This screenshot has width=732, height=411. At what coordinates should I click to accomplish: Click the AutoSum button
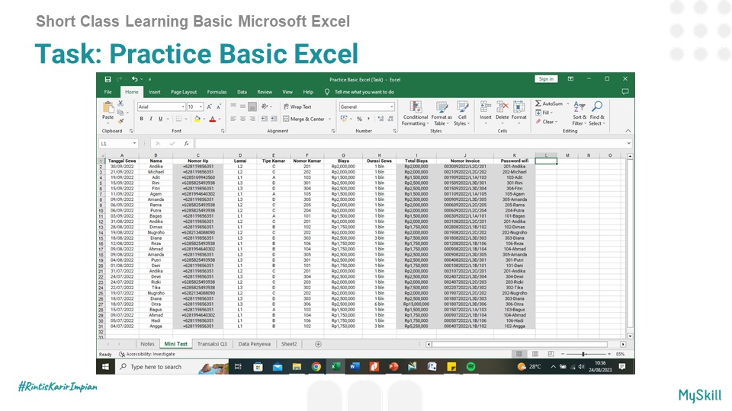[549, 104]
